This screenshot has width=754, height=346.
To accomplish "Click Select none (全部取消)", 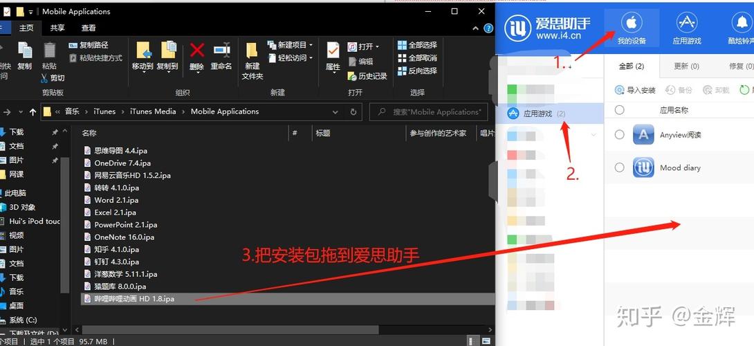I will pos(417,57).
